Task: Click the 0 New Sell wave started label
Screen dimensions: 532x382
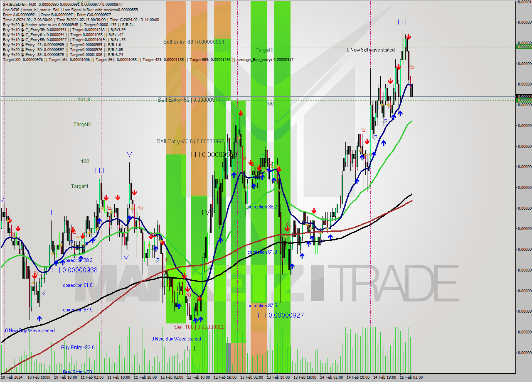Action: [x=371, y=50]
